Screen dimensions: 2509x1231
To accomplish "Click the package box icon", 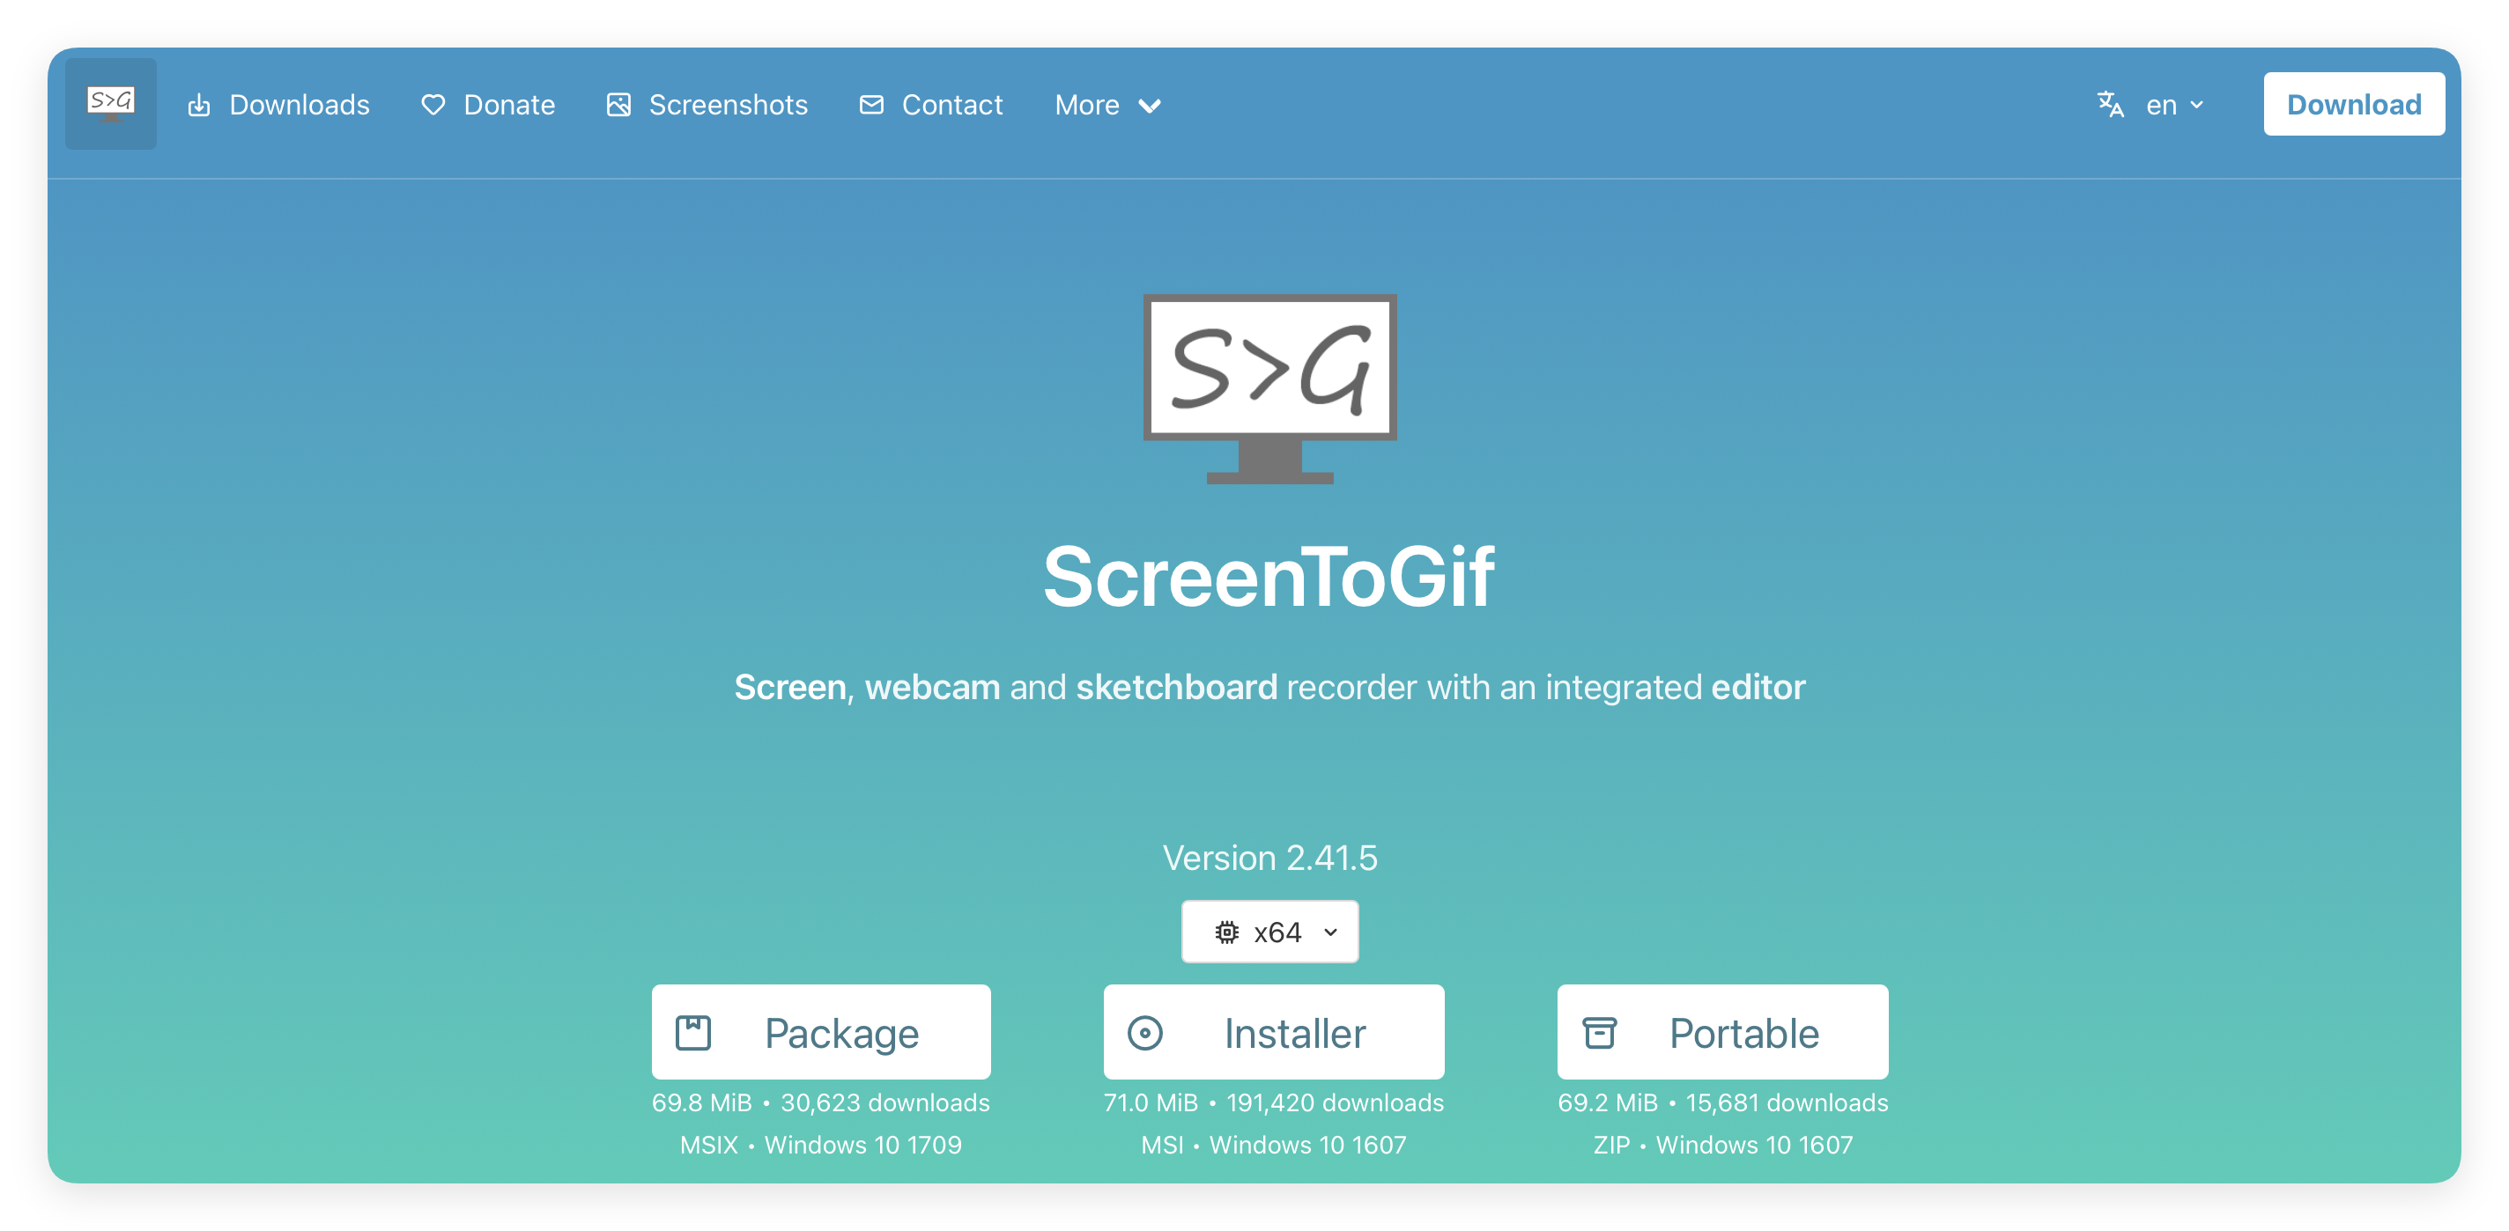I will [693, 1032].
